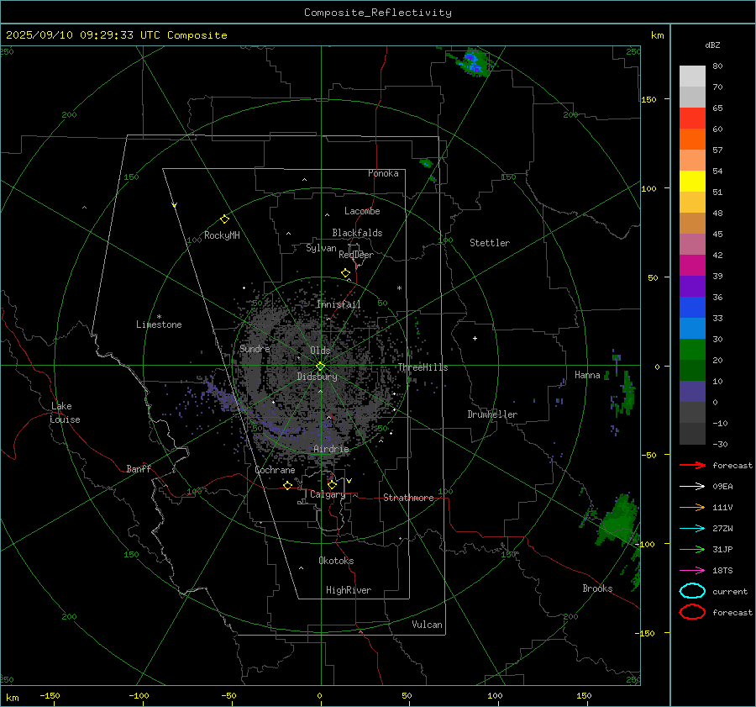756x707 pixels.
Task: Select the magenta 18TS arrow symbol
Action: tap(692, 571)
